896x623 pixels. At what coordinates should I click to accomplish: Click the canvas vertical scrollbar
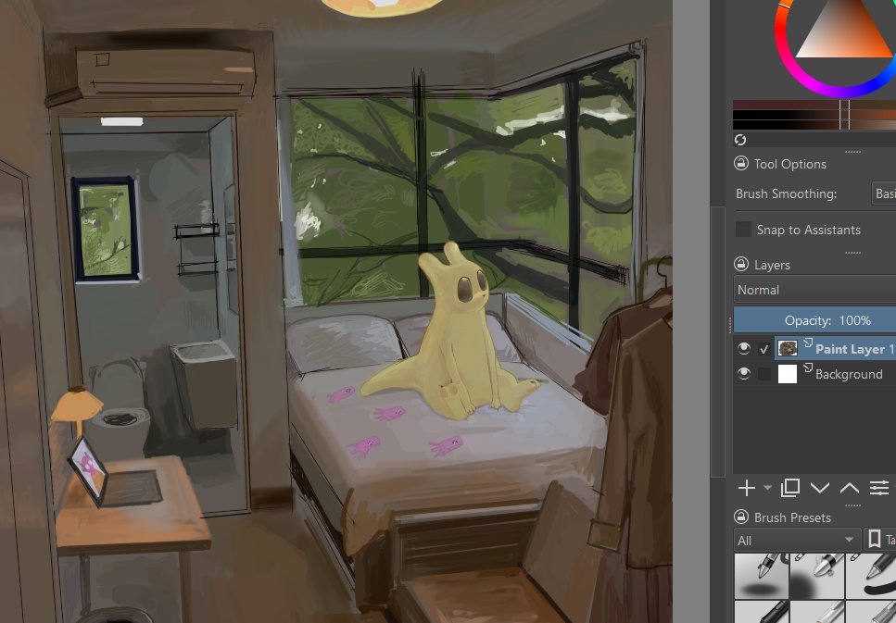click(x=717, y=342)
